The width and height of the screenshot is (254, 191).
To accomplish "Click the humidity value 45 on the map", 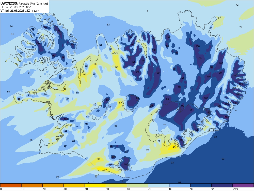I will click(x=174, y=147).
